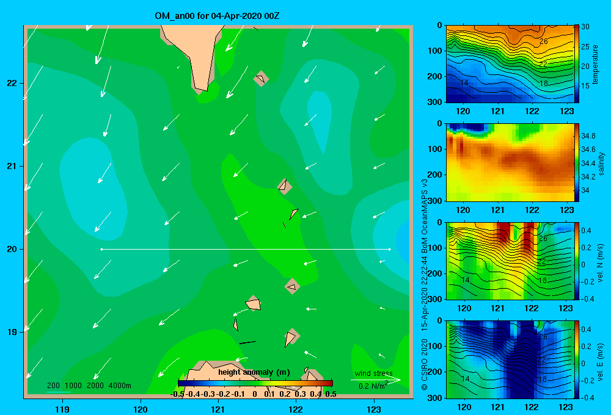Click the "height anomaly (m)" label
The width and height of the screenshot is (611, 415).
(x=254, y=372)
